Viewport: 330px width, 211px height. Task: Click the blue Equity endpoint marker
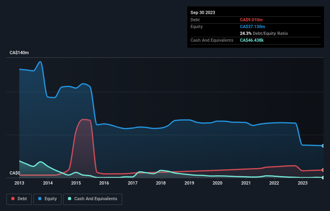(x=323, y=146)
